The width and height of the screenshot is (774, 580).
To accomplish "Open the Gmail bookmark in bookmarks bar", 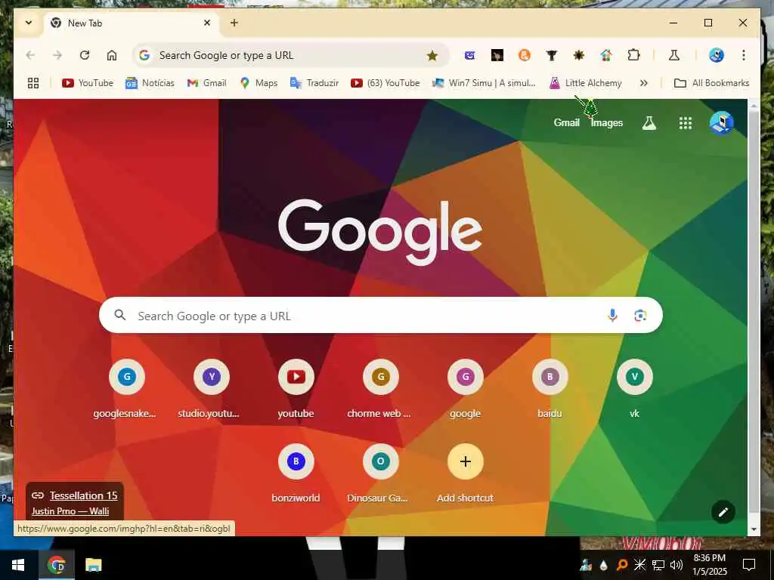I will [206, 83].
